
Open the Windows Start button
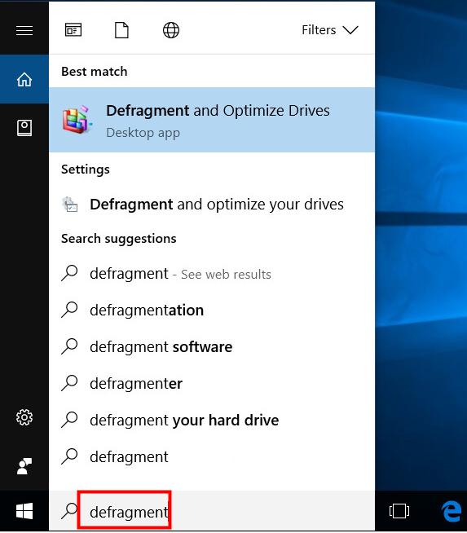(x=24, y=511)
